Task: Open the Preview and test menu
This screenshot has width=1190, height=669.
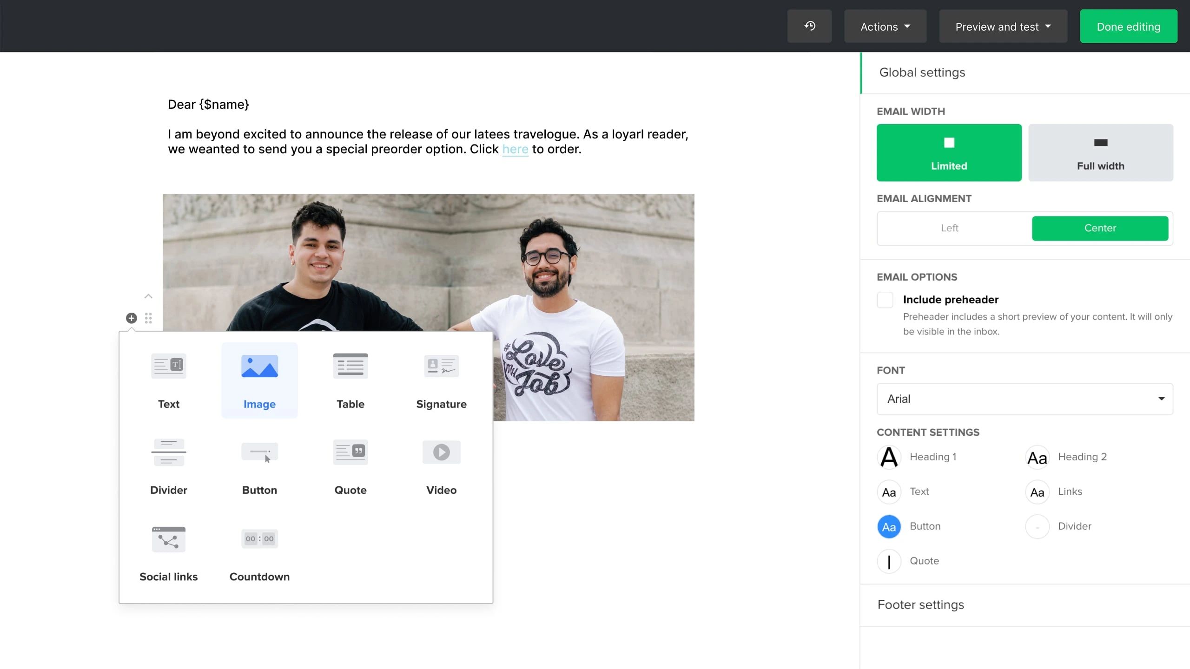Action: tap(1003, 26)
